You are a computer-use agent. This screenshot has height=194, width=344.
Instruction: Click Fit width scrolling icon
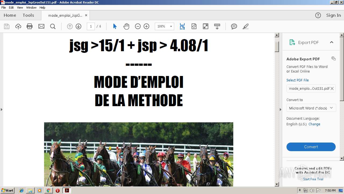tap(182, 26)
